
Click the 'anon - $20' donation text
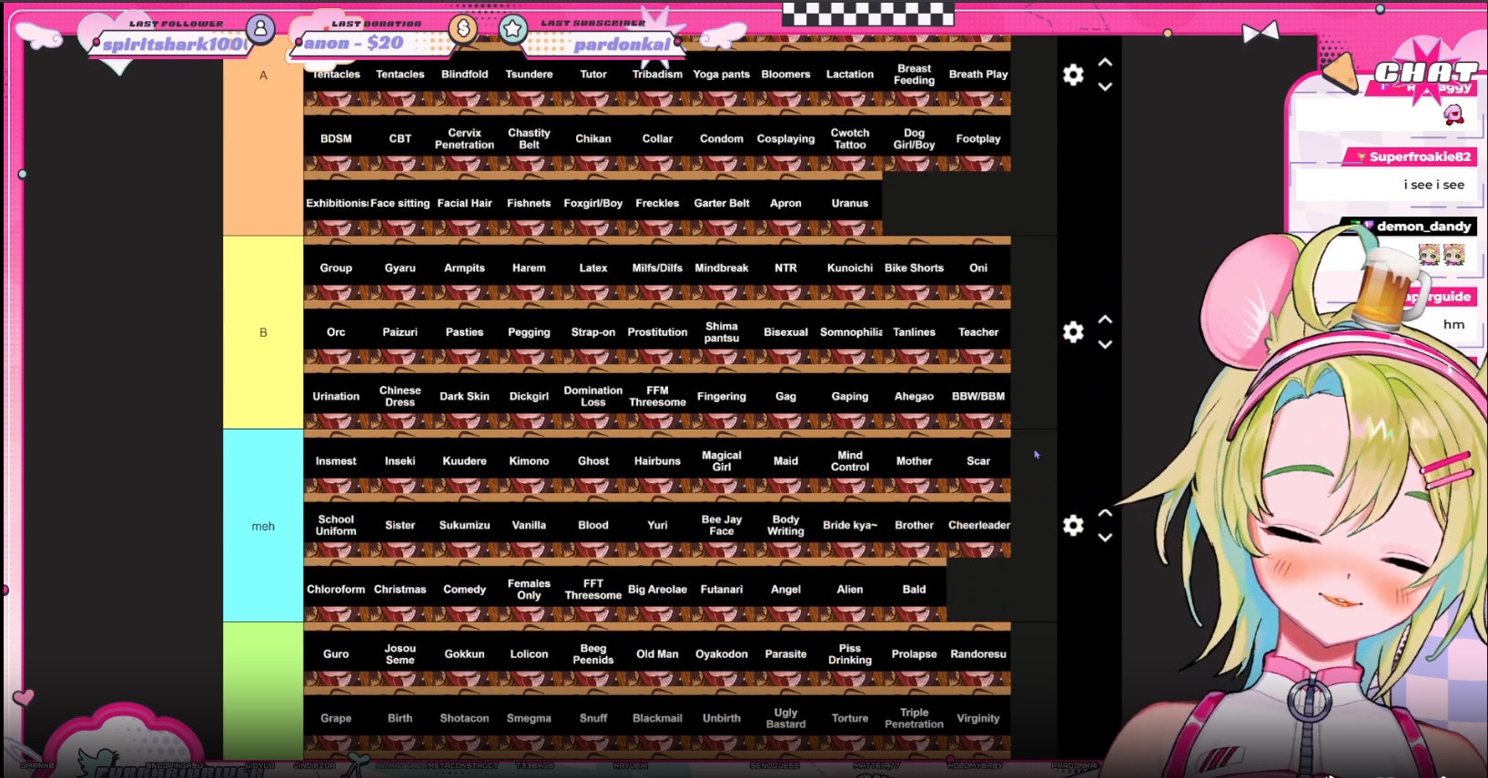point(353,43)
